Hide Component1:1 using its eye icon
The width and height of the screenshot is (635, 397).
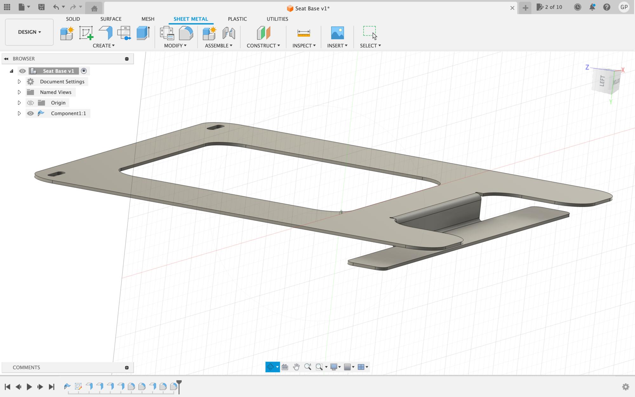(x=30, y=113)
